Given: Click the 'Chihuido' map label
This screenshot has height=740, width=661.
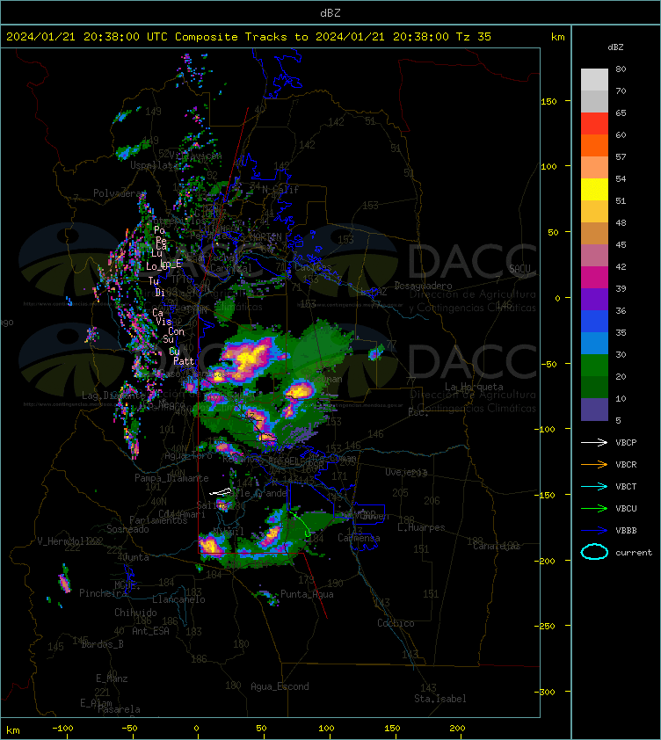Looking at the screenshot, I should click(x=135, y=612).
